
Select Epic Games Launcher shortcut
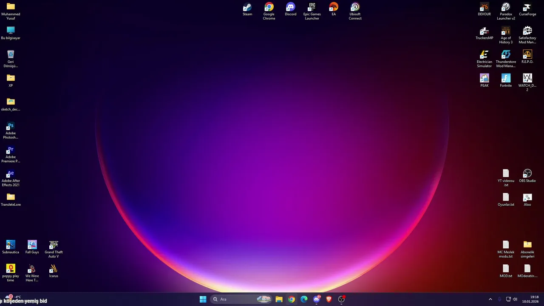pos(312,11)
